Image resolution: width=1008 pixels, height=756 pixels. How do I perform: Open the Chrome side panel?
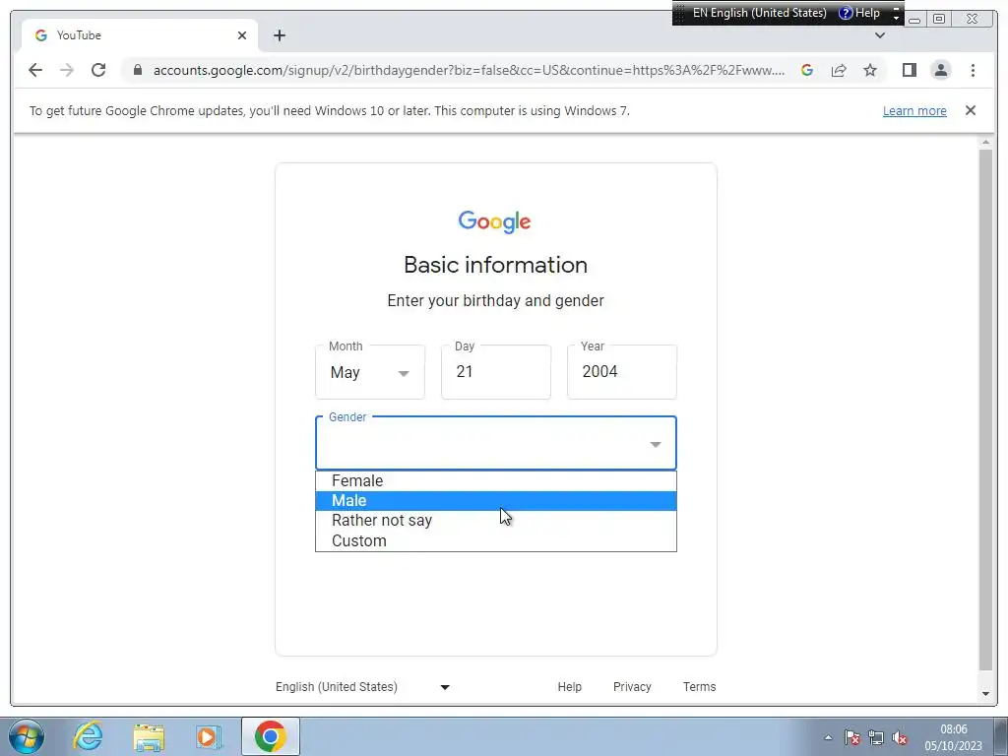point(909,70)
